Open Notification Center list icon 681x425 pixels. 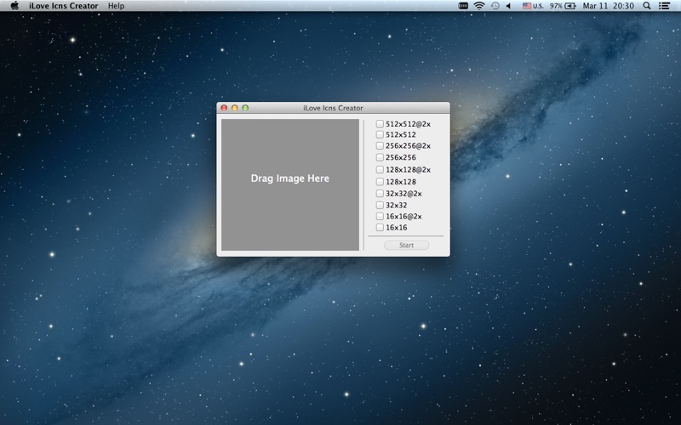click(664, 6)
